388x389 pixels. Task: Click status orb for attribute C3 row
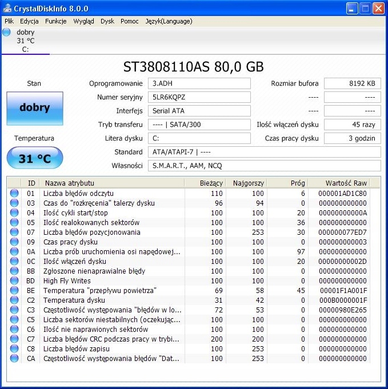[14, 310]
